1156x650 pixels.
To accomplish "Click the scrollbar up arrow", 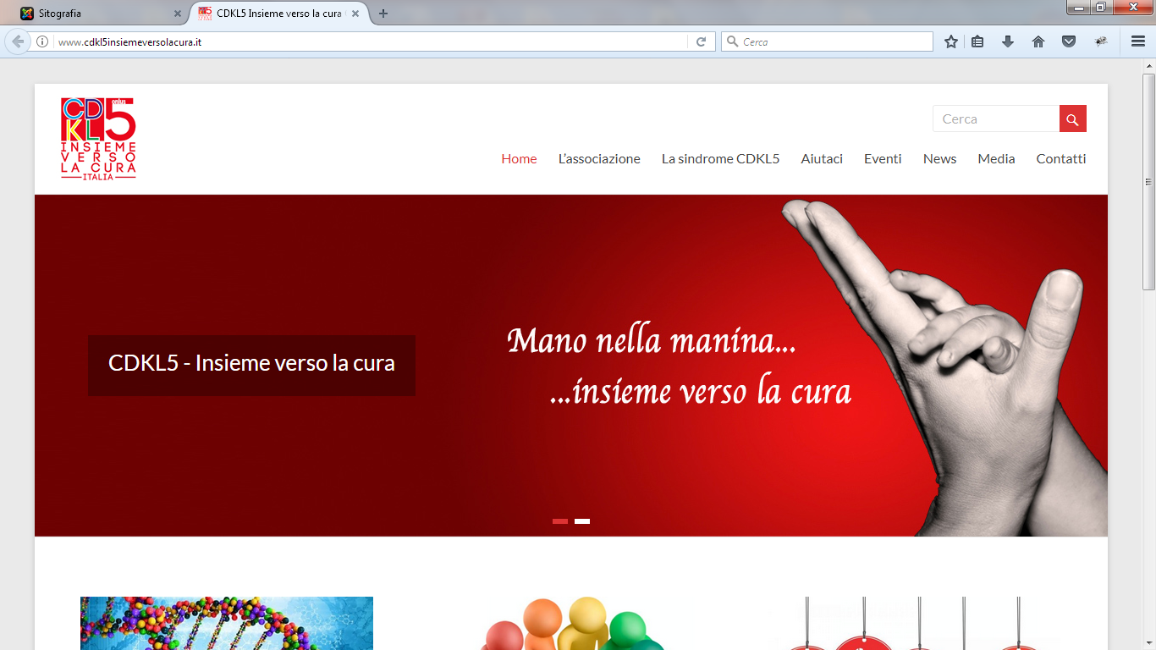I will pyautogui.click(x=1148, y=65).
